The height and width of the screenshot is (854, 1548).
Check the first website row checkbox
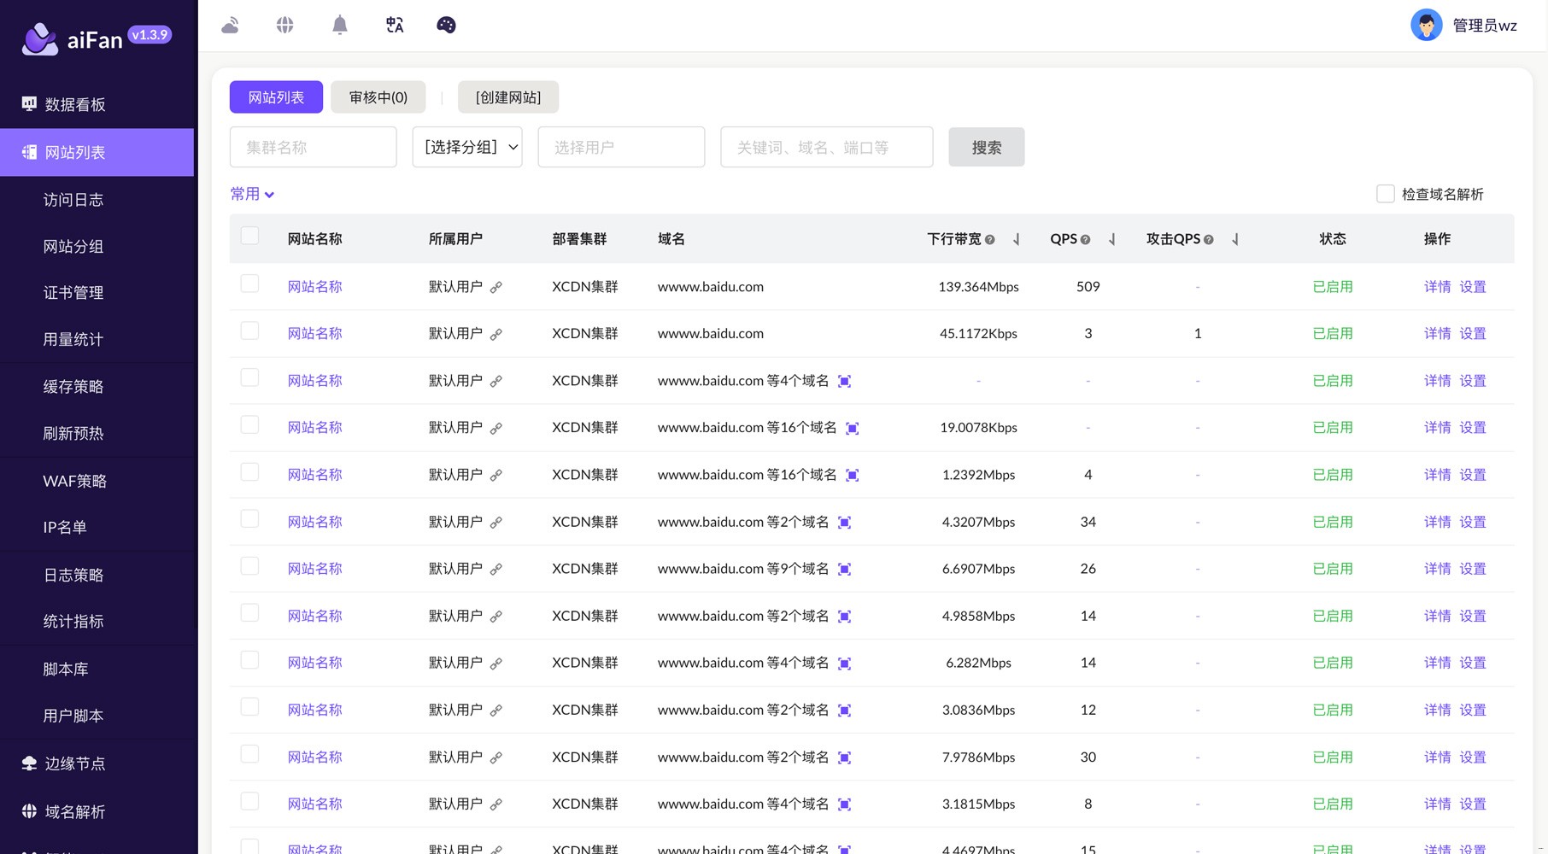(x=249, y=284)
